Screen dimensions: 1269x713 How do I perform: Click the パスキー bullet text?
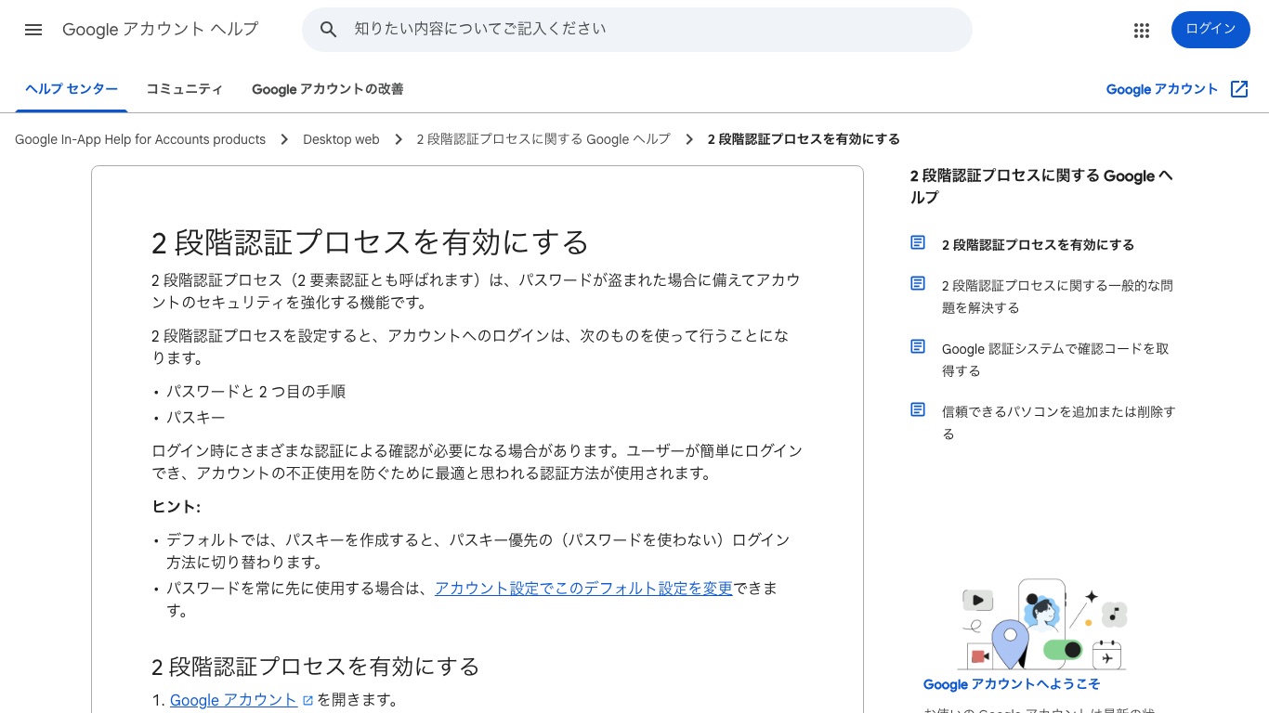tap(196, 418)
